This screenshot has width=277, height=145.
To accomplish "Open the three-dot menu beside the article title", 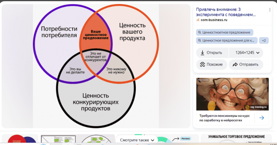I will point(269,10).
